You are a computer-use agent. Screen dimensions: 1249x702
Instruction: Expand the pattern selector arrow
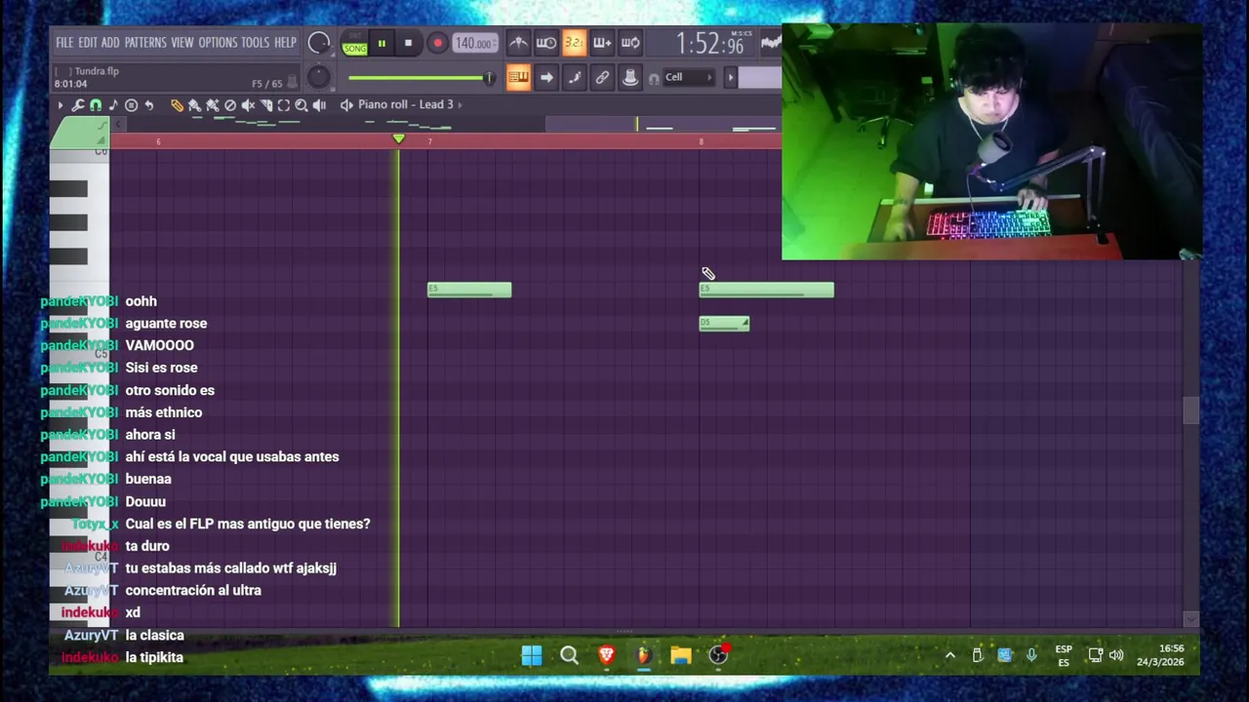(731, 77)
